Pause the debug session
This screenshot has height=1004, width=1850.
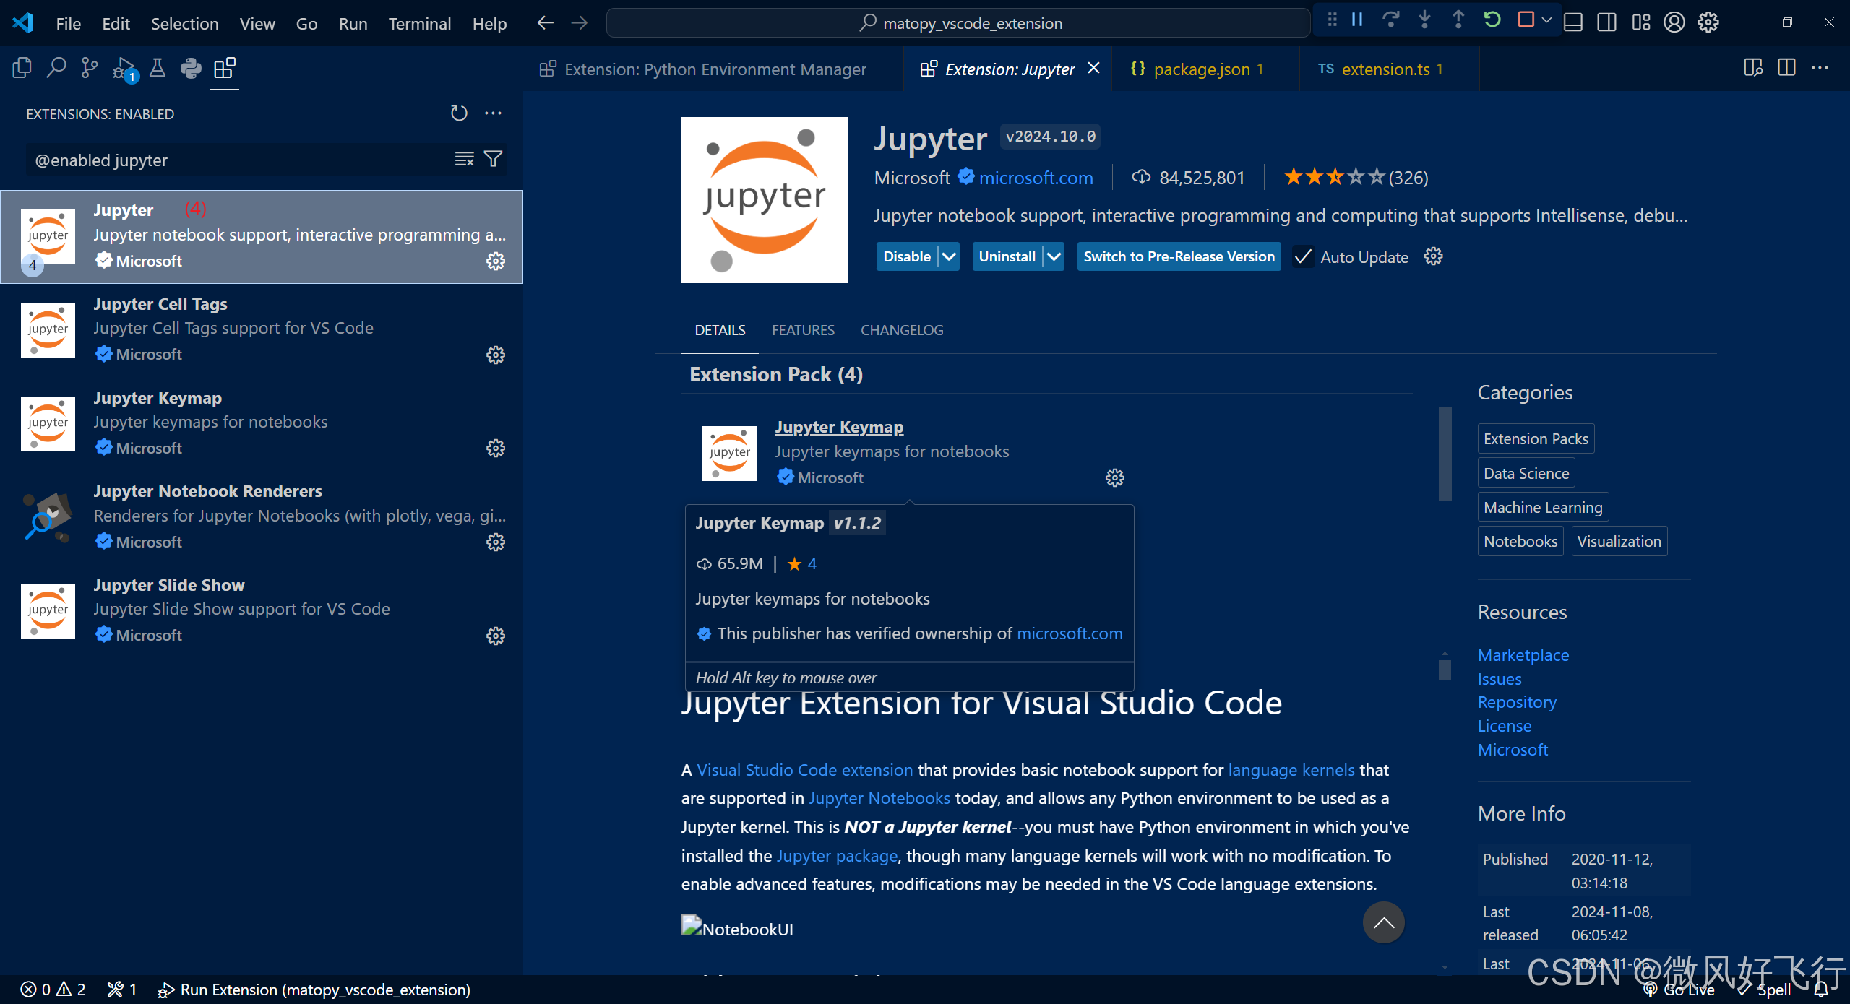(1357, 20)
